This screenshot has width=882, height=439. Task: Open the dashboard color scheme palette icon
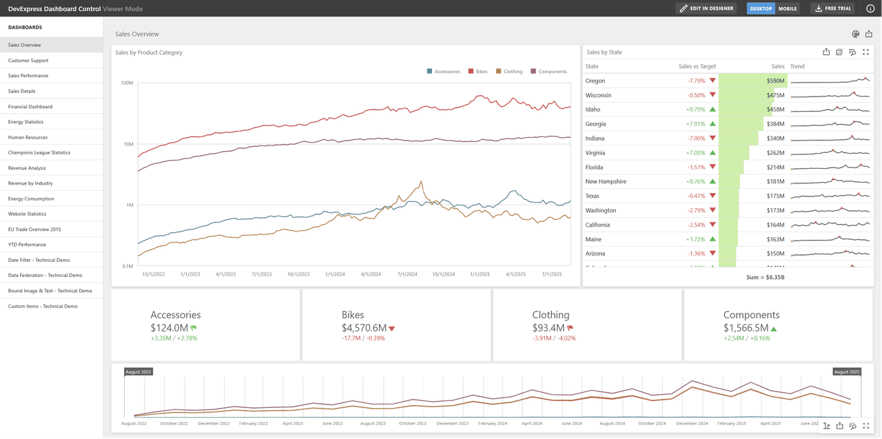[x=856, y=34]
